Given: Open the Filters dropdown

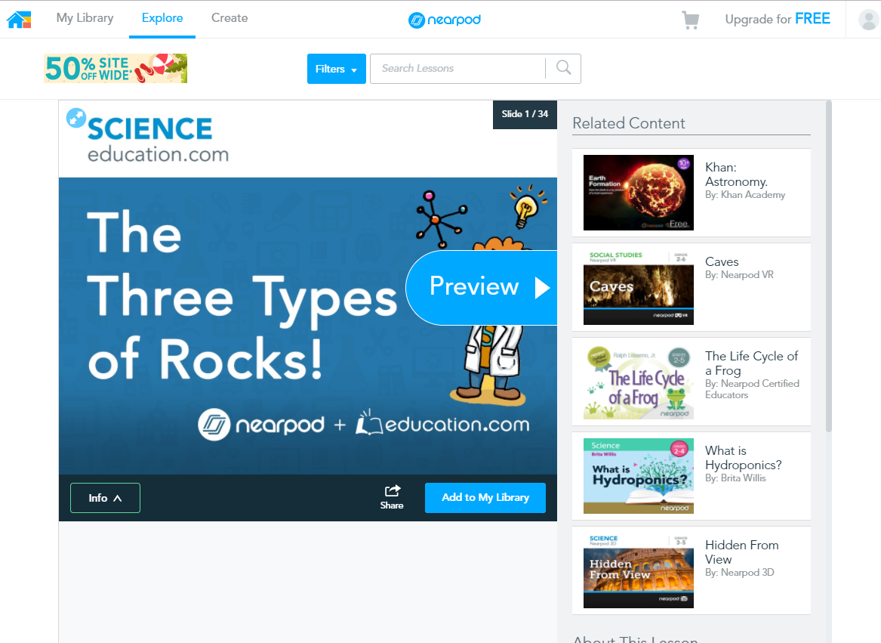Looking at the screenshot, I should click(336, 69).
